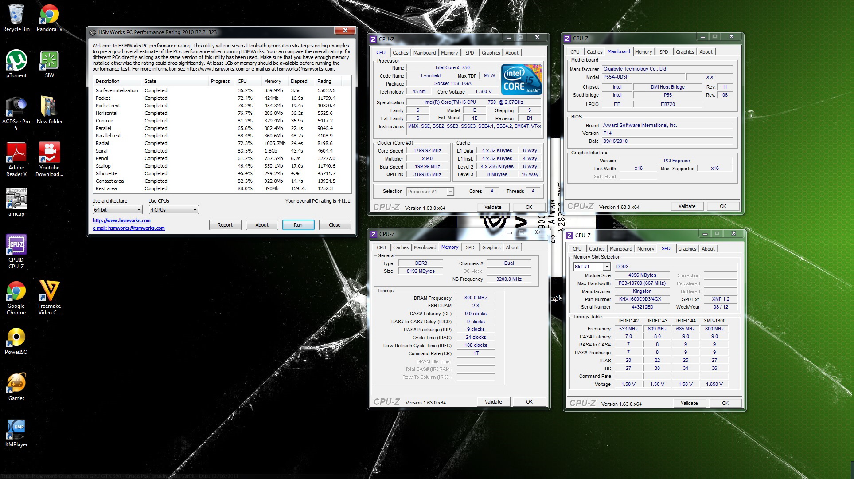854x479 pixels.
Task: Click Report button in HSMWorks dialog
Action: tap(225, 225)
